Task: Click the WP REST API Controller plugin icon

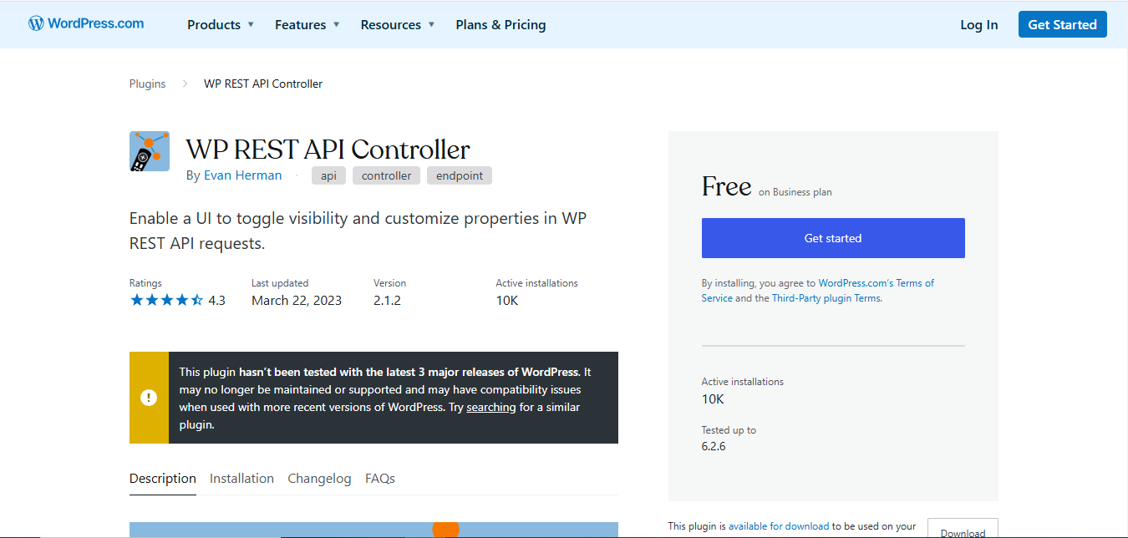Action: pos(150,151)
